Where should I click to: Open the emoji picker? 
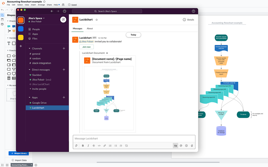tap(187, 146)
